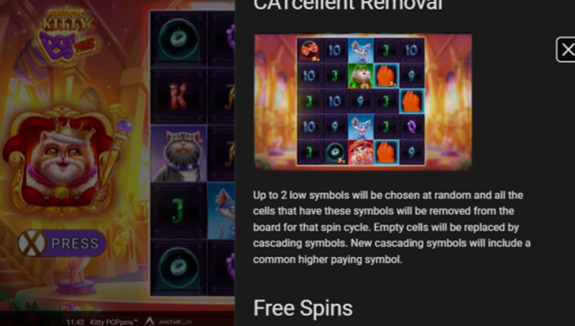Click the bottom crystal ball reel symbol

tap(178, 268)
